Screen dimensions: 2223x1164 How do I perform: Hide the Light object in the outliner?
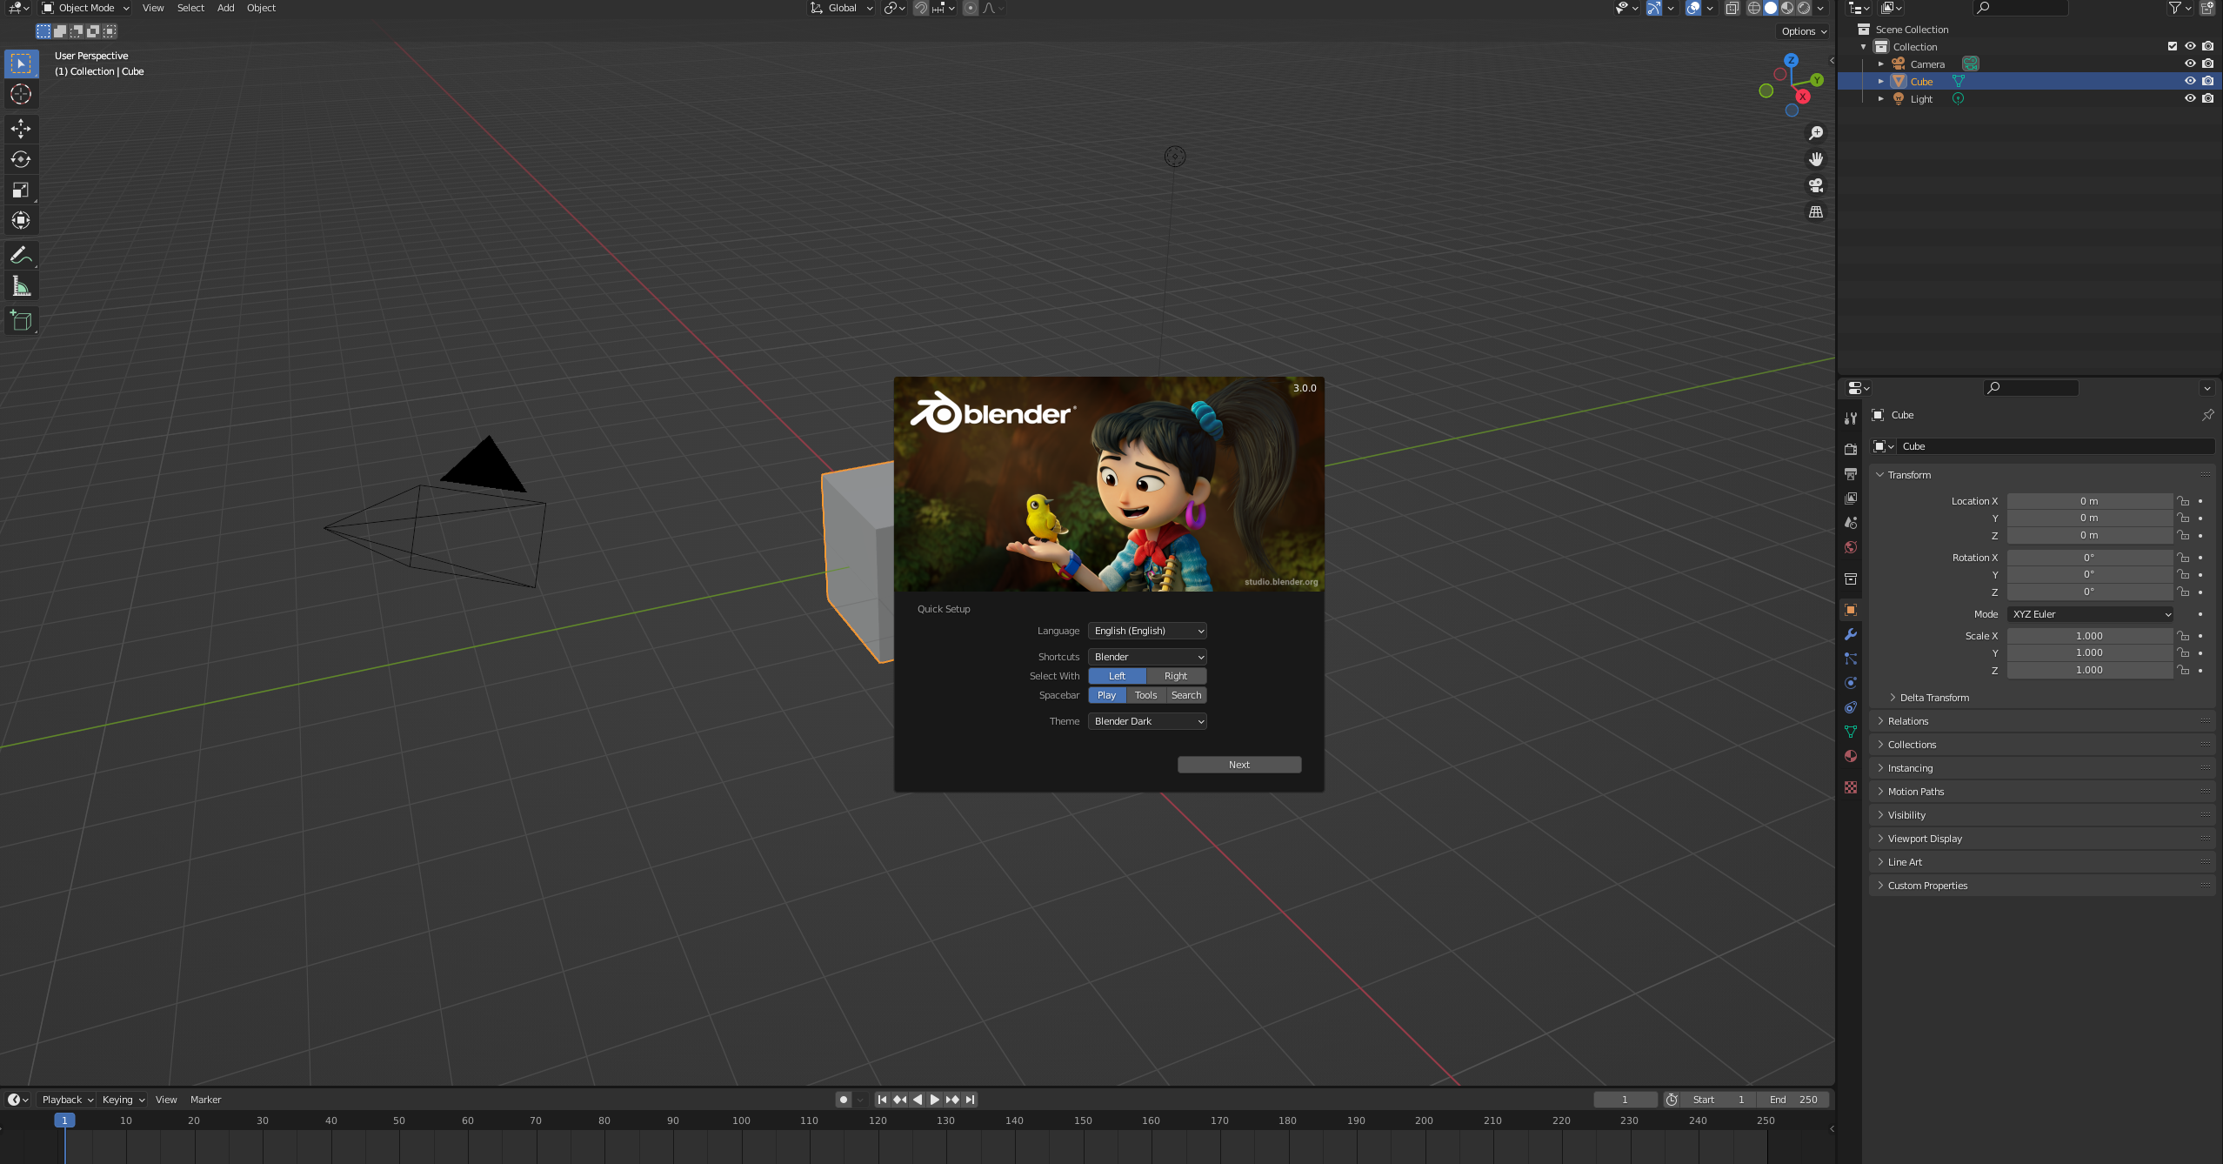pyautogui.click(x=2190, y=98)
